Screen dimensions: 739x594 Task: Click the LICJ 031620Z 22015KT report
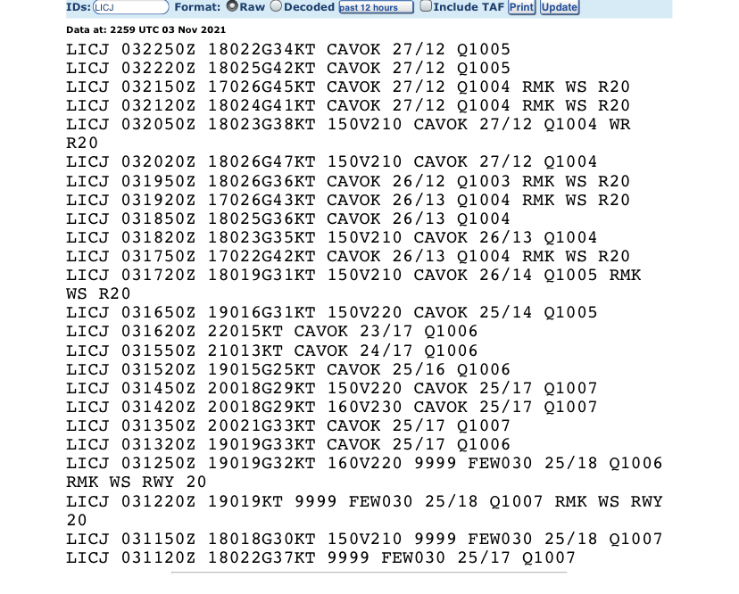pyautogui.click(x=272, y=332)
